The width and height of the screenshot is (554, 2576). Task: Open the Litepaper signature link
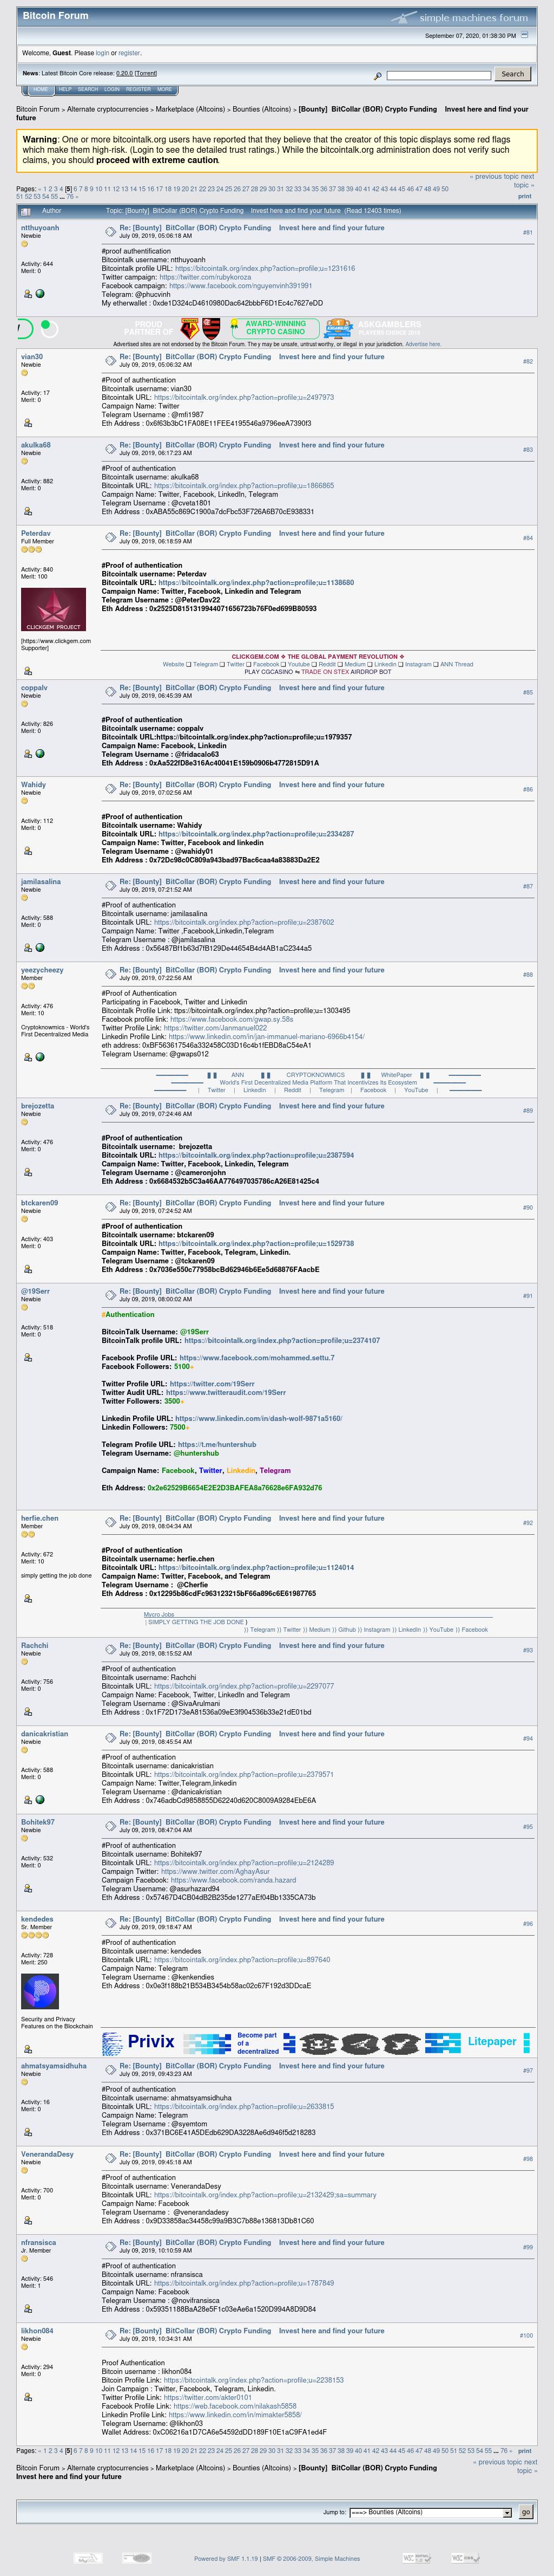coord(492,2042)
